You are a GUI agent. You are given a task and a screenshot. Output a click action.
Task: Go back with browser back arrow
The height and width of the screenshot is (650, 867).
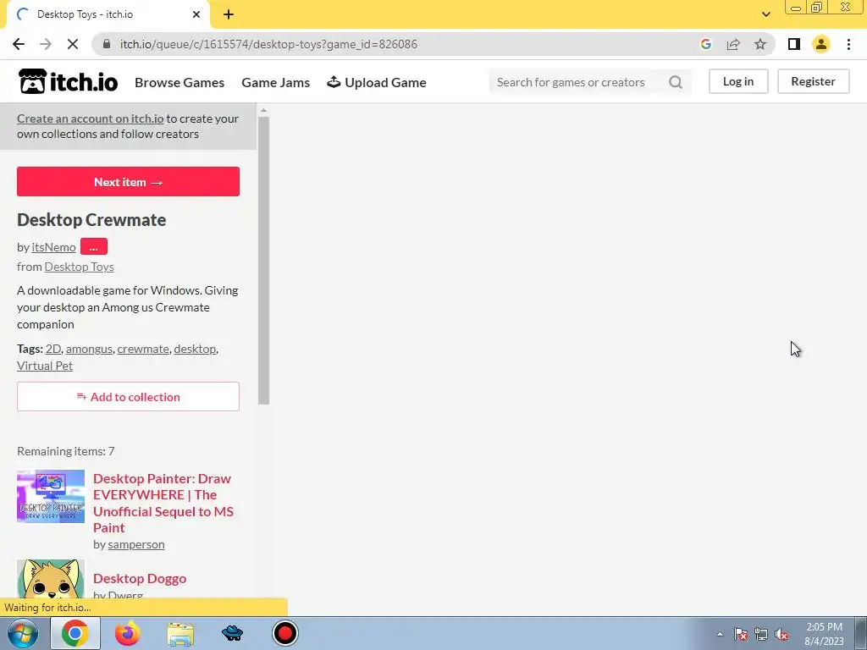pyautogui.click(x=19, y=44)
